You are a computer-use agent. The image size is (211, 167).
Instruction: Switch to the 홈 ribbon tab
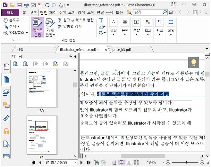[x=24, y=12]
